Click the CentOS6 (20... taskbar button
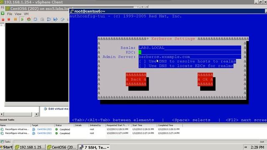 tap(62, 147)
